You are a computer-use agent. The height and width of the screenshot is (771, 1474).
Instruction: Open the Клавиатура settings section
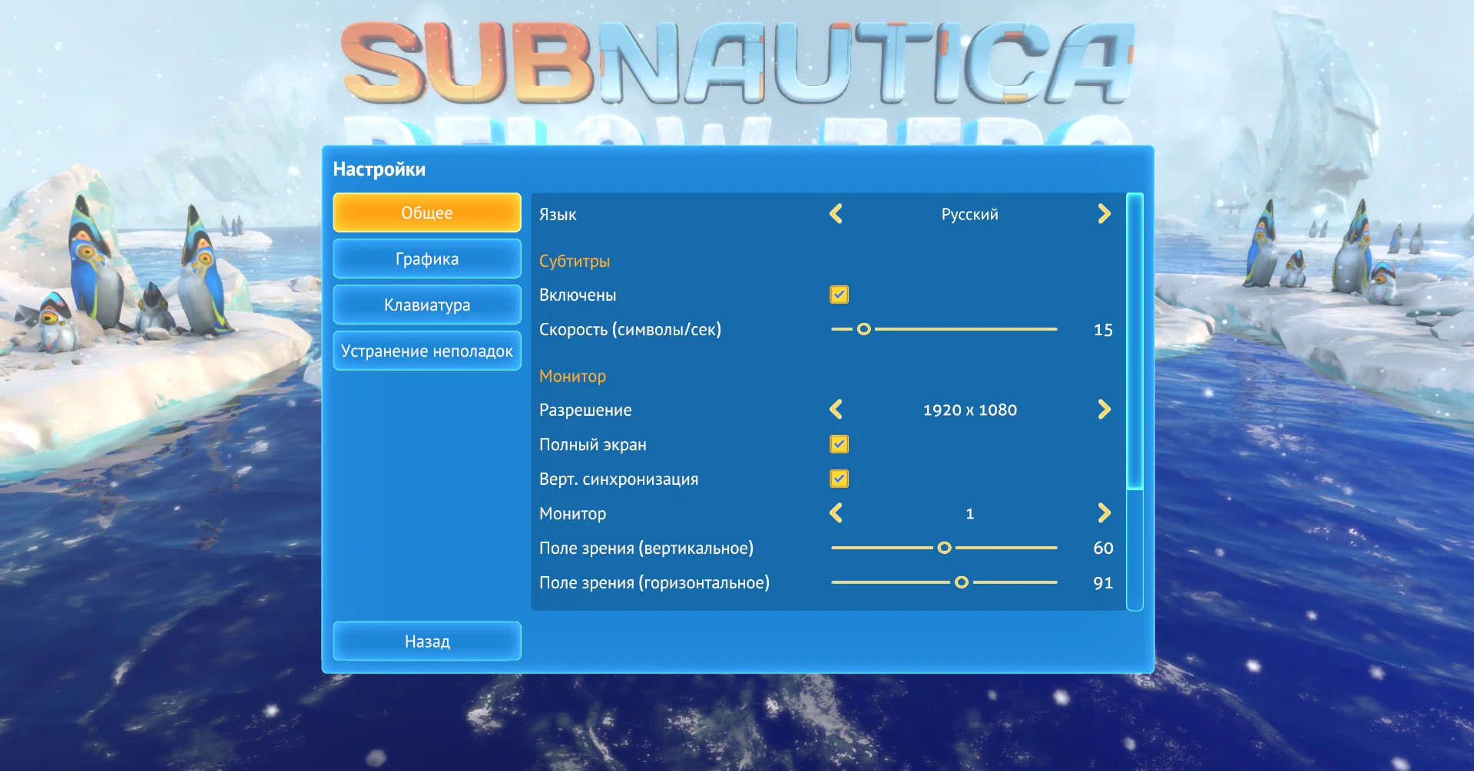point(427,305)
